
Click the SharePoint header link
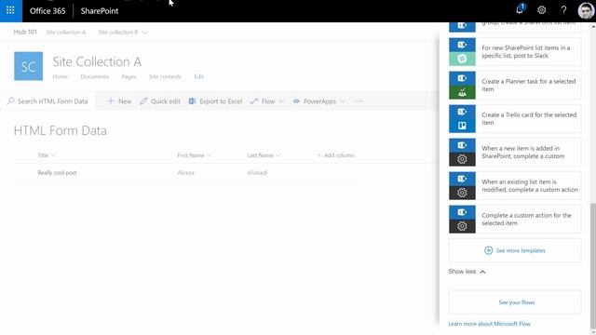[x=100, y=11]
